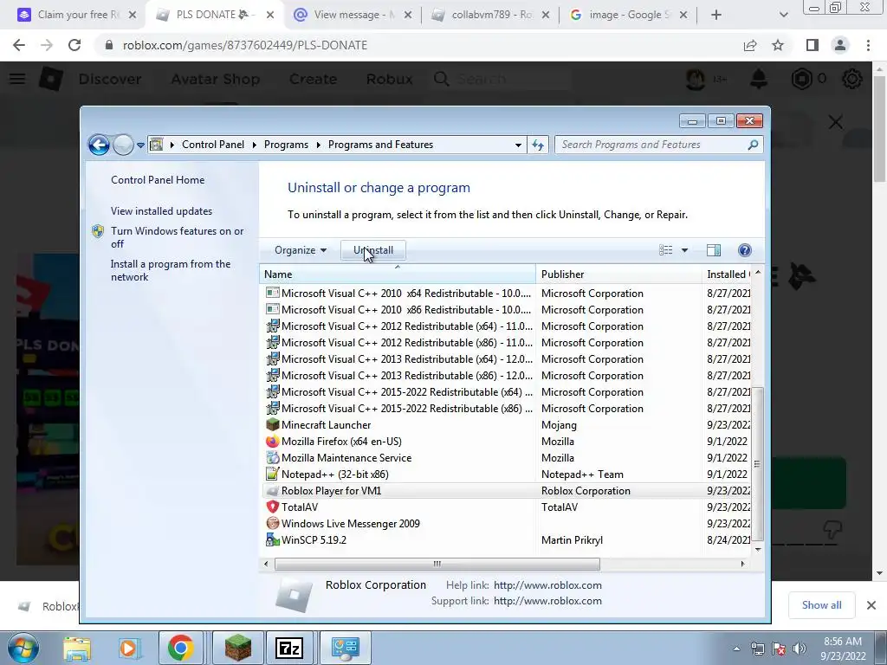Image resolution: width=887 pixels, height=665 pixels.
Task: Click the program list vertical scrollbar thumb
Action: point(757,464)
